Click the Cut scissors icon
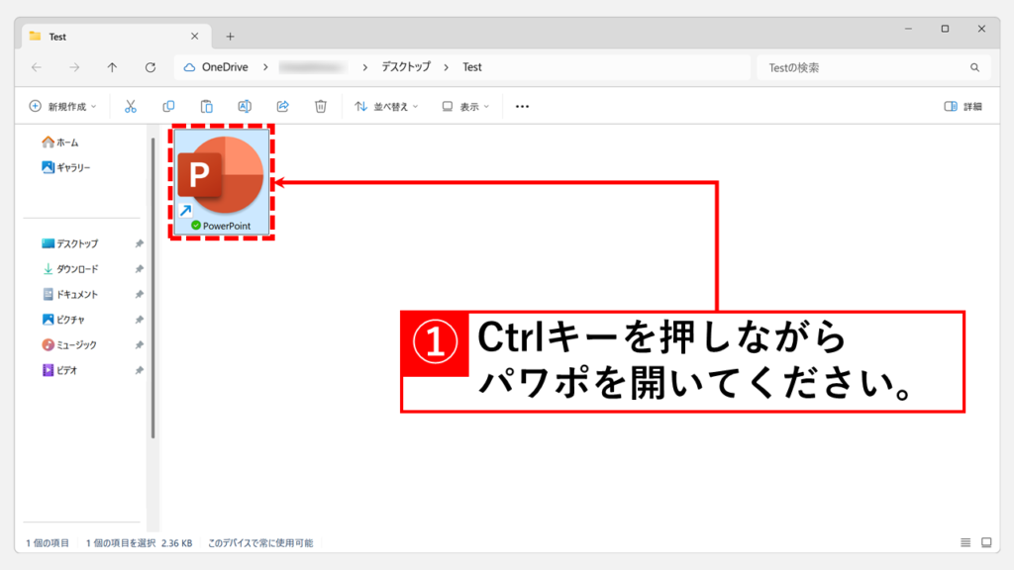The image size is (1014, 570). (x=131, y=106)
